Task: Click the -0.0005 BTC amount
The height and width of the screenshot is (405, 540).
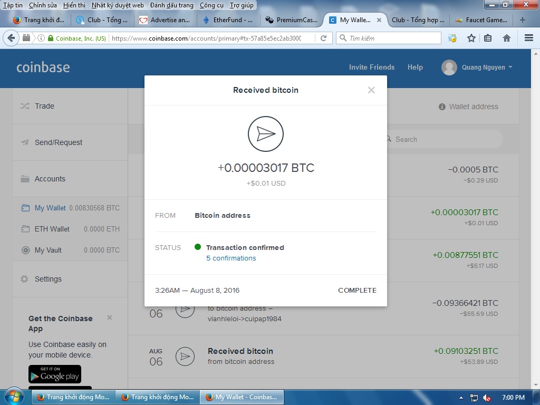Action: pos(473,169)
